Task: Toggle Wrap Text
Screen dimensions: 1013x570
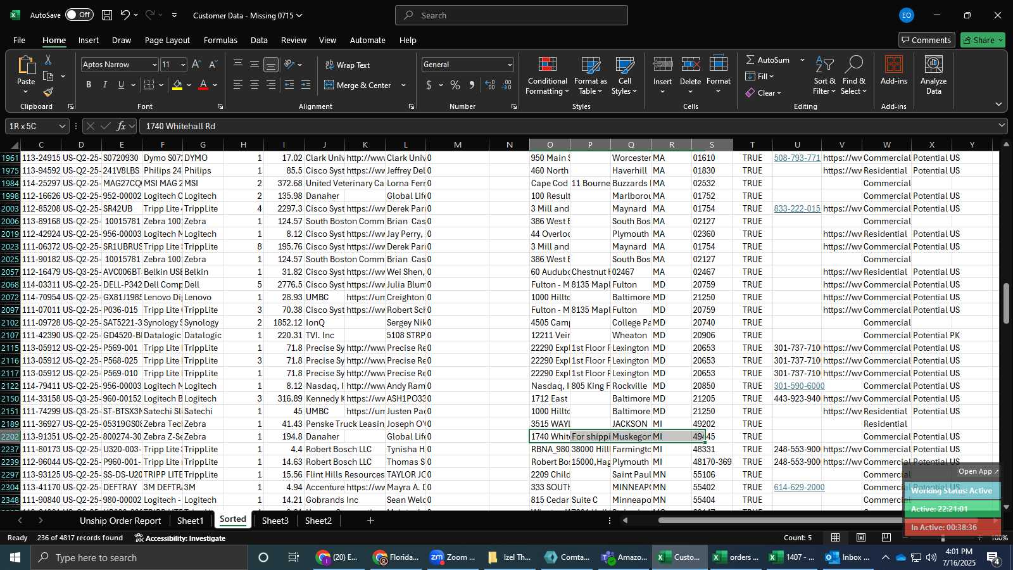Action: (347, 65)
